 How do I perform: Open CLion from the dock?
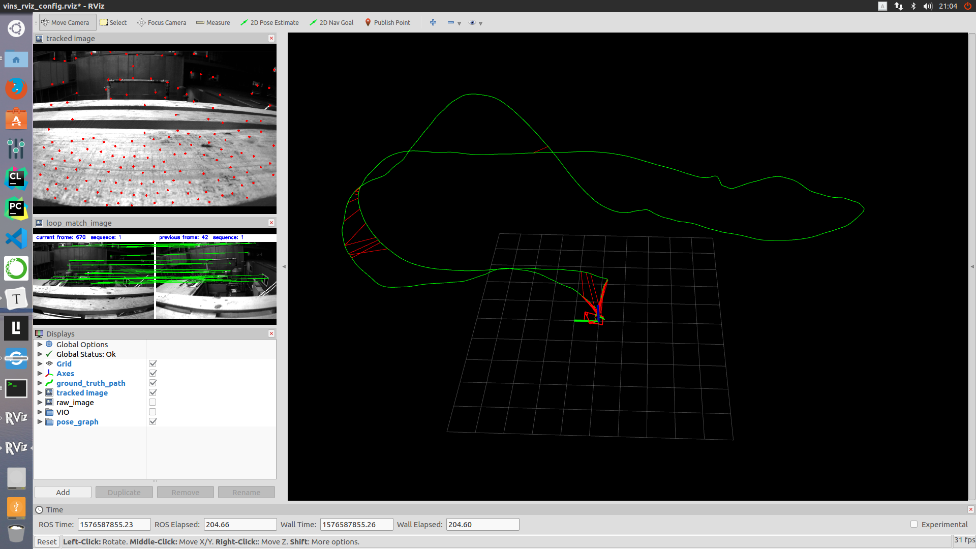click(16, 178)
